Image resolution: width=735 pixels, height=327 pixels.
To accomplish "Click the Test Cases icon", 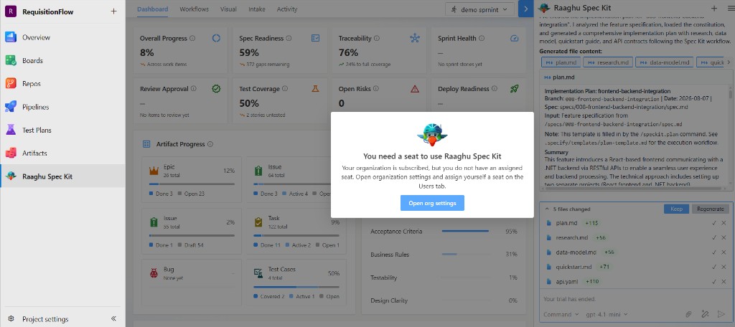I will (x=258, y=273).
